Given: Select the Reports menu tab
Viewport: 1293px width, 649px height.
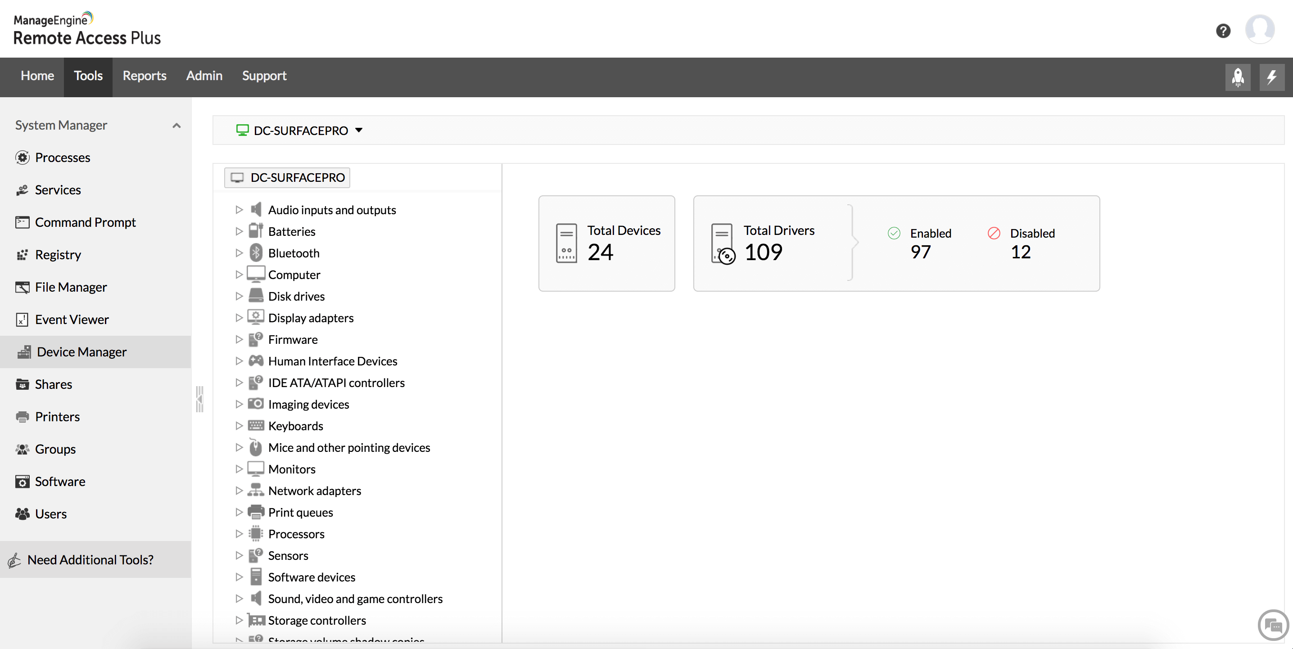Looking at the screenshot, I should pyautogui.click(x=144, y=75).
